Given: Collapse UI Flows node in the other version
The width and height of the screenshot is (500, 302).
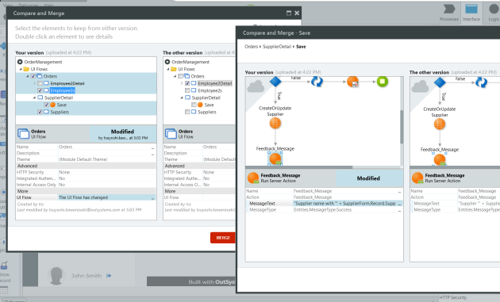Looking at the screenshot, I should tap(168, 69).
